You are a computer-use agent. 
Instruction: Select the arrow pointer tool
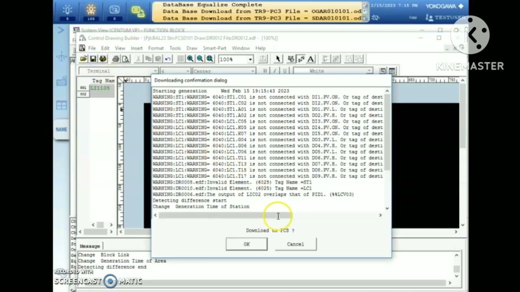point(278,59)
